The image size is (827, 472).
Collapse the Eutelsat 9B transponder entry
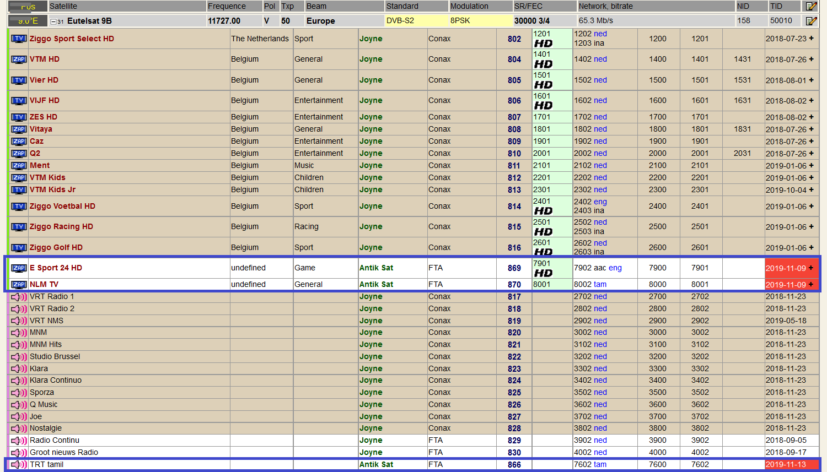53,21
